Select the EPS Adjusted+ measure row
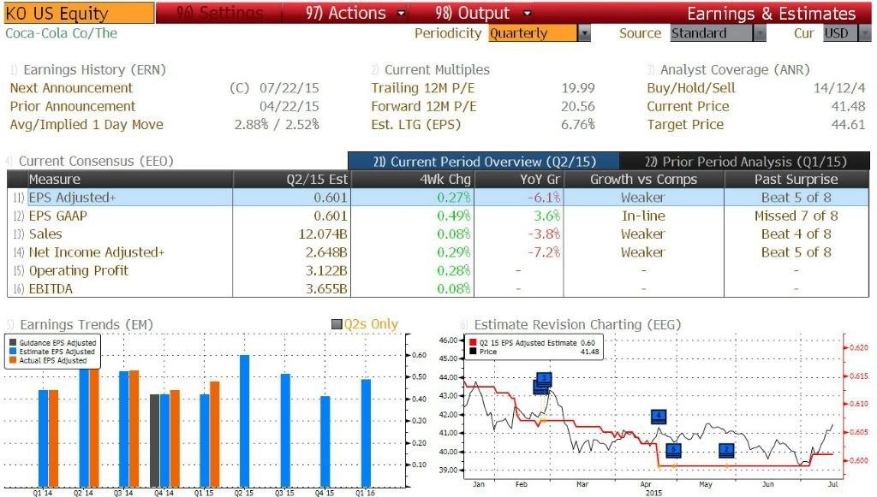 point(438,197)
